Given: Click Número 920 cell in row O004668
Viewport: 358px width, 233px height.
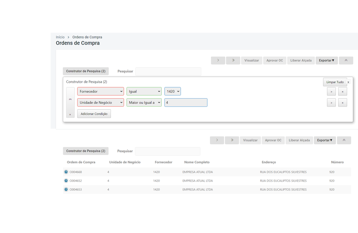Looking at the screenshot, I should 332,172.
